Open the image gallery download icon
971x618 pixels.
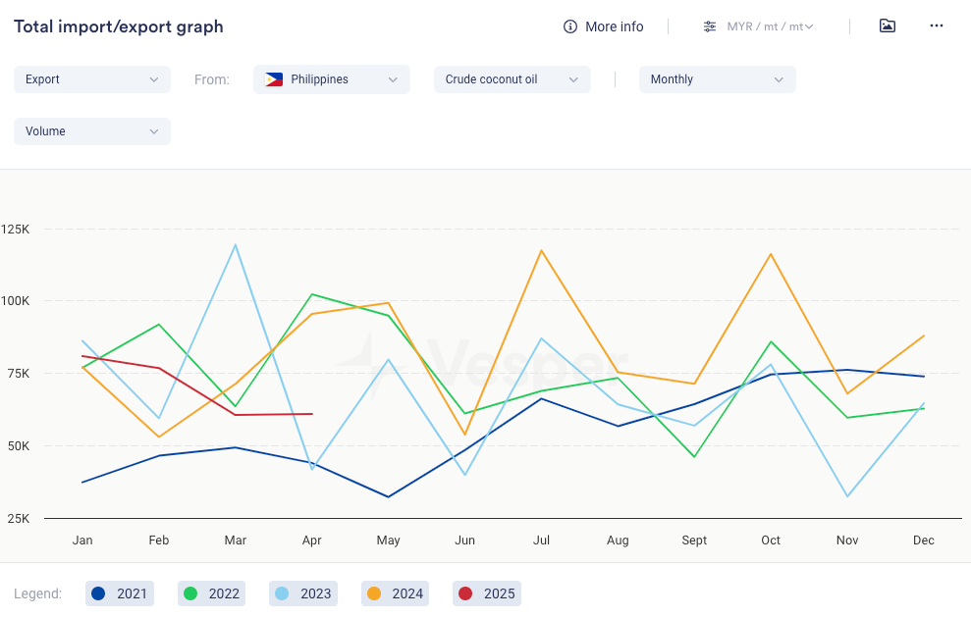click(x=887, y=26)
